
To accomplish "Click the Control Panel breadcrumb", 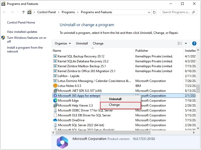I will 47,12.
